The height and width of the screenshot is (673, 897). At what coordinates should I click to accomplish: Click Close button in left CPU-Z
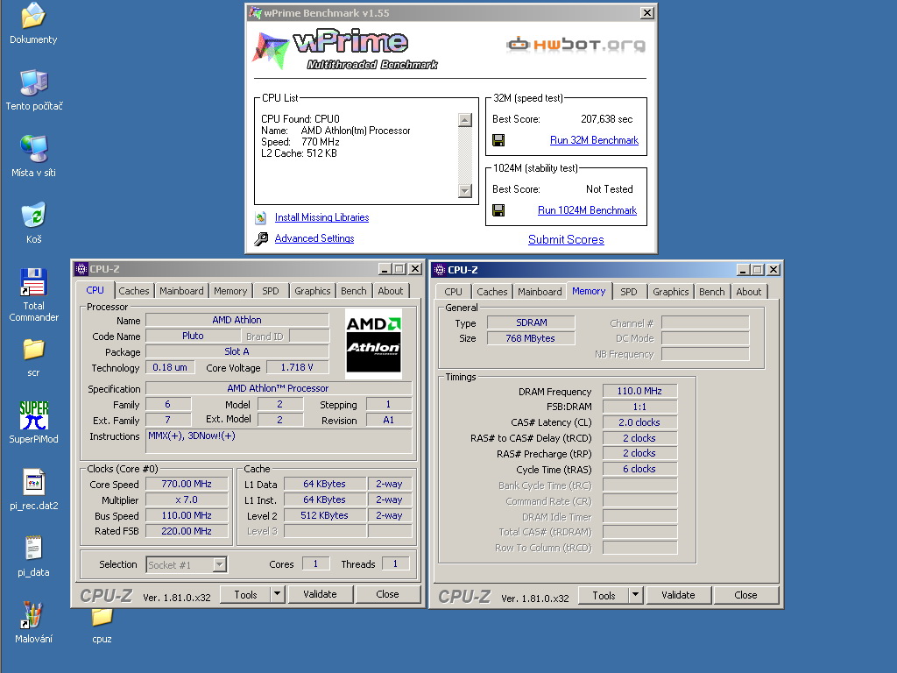pos(387,595)
